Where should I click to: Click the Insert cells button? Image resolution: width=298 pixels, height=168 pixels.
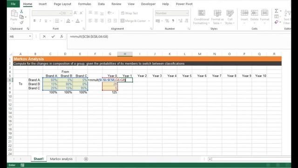tap(244, 17)
